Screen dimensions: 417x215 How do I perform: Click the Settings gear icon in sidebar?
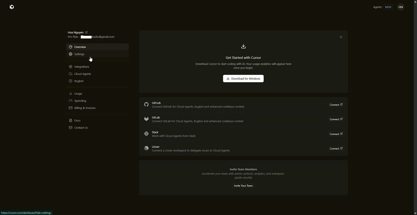70,54
